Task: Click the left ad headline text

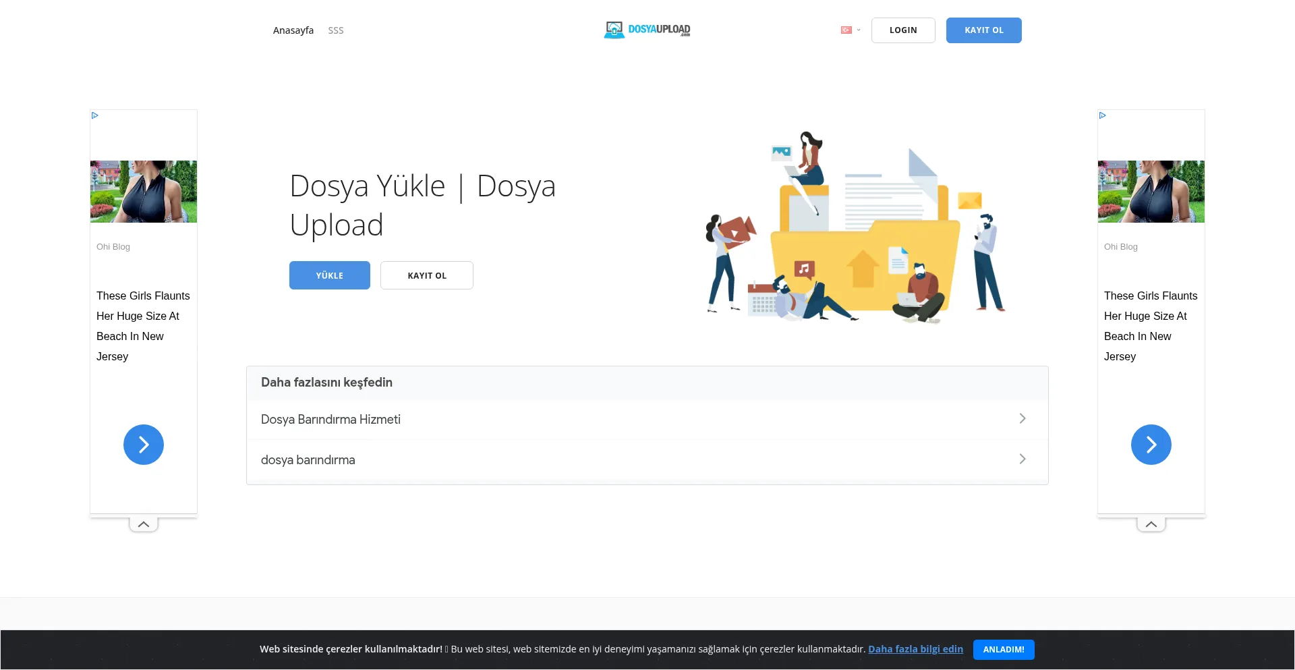Action: (143, 326)
